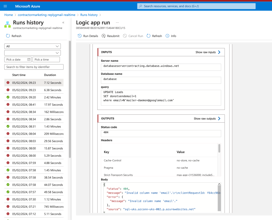Click the failed status icon for 09:23 top run
The width and height of the screenshot is (272, 220).
coord(8,82)
